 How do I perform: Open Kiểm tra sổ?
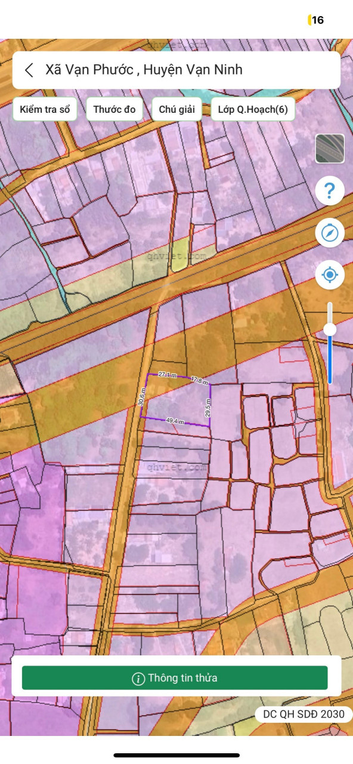point(45,109)
